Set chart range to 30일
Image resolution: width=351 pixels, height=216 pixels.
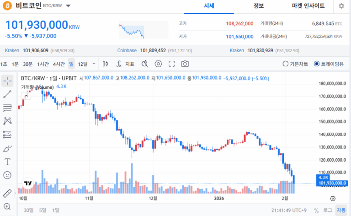29,211
